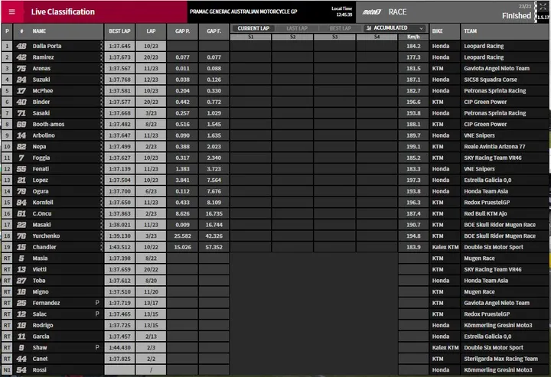Image resolution: width=551 pixels, height=377 pixels.
Task: Open the ACCUMULATED dropdown
Action: coord(396,28)
